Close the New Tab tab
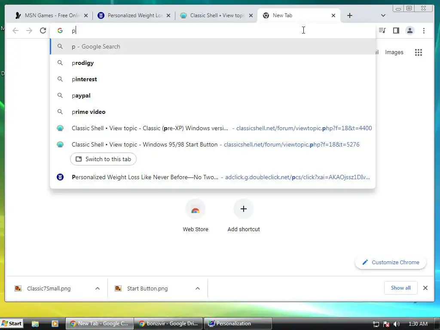This screenshot has width=440, height=330. (x=333, y=15)
